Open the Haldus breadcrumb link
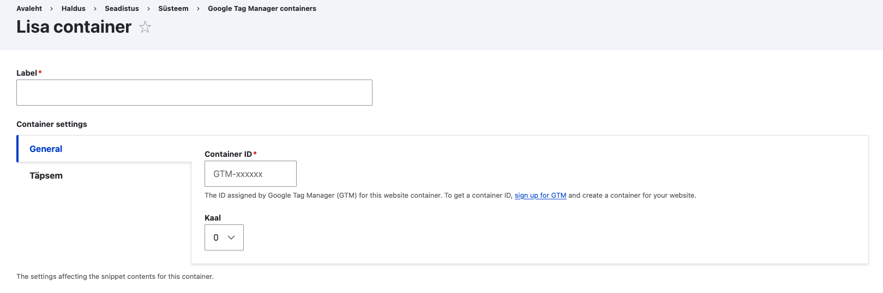The height and width of the screenshot is (293, 883). [x=73, y=9]
